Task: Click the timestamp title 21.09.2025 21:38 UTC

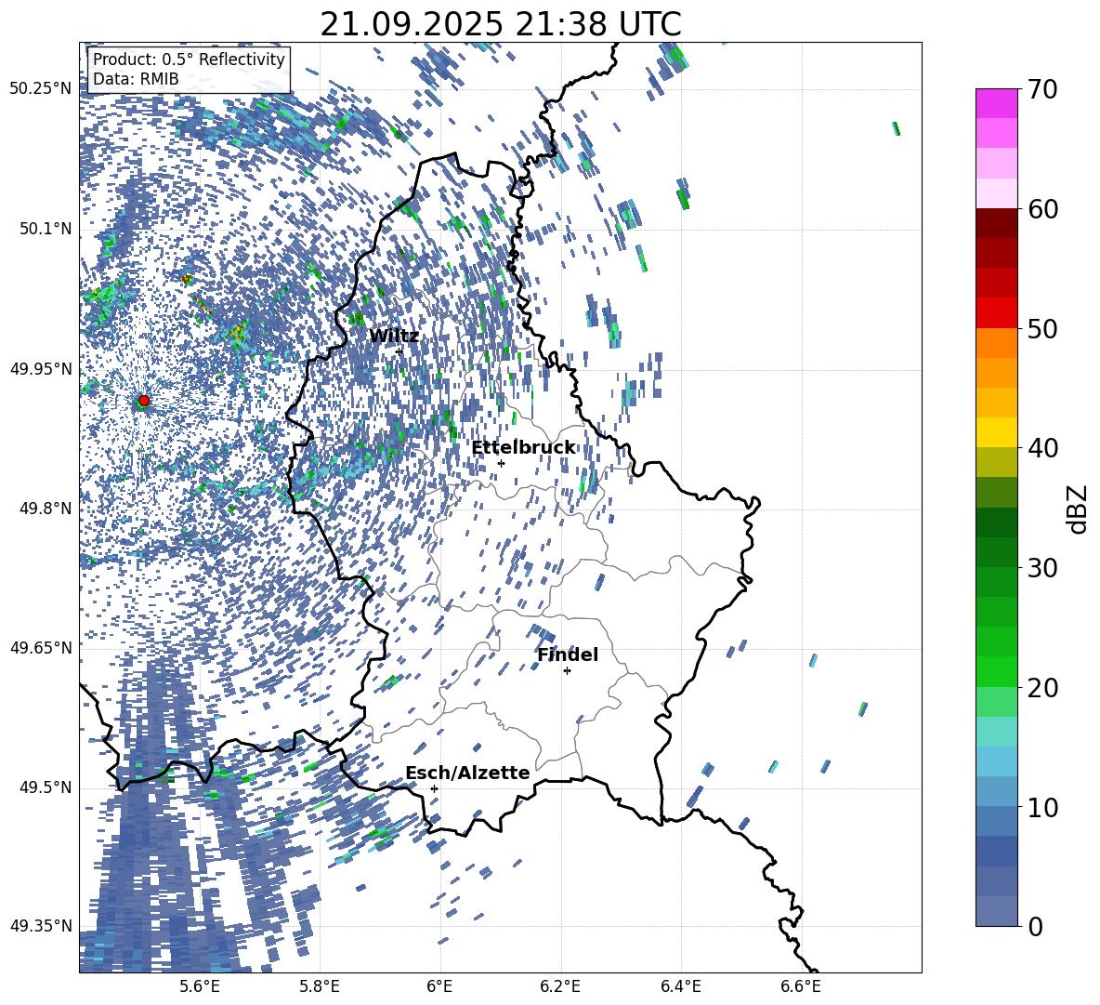Action: [x=501, y=24]
